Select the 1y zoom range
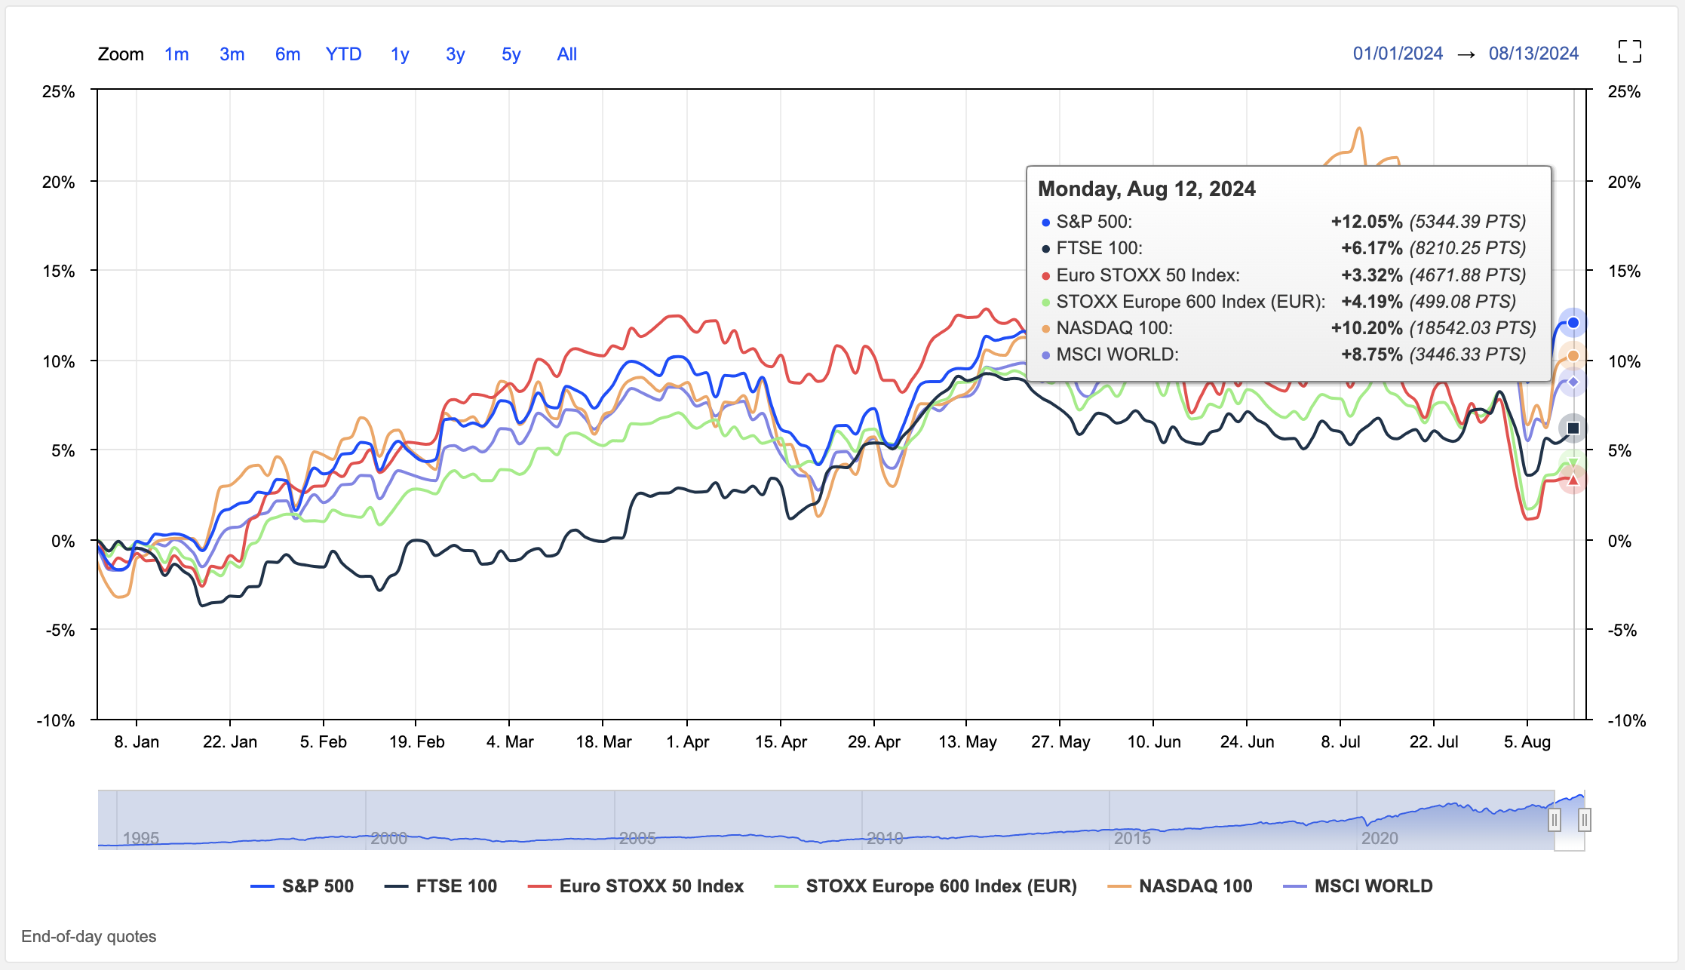1685x970 pixels. click(400, 54)
